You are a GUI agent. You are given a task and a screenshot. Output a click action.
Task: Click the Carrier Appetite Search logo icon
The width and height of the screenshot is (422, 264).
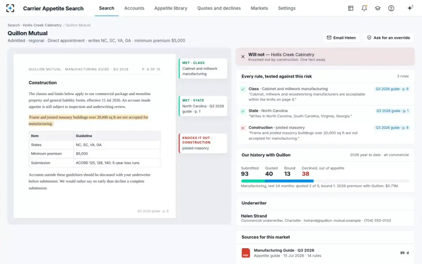[10, 8]
